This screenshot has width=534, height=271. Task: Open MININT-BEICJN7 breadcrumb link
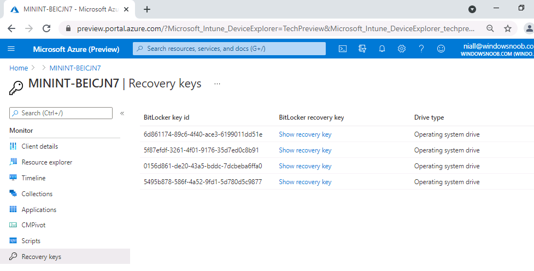click(75, 68)
